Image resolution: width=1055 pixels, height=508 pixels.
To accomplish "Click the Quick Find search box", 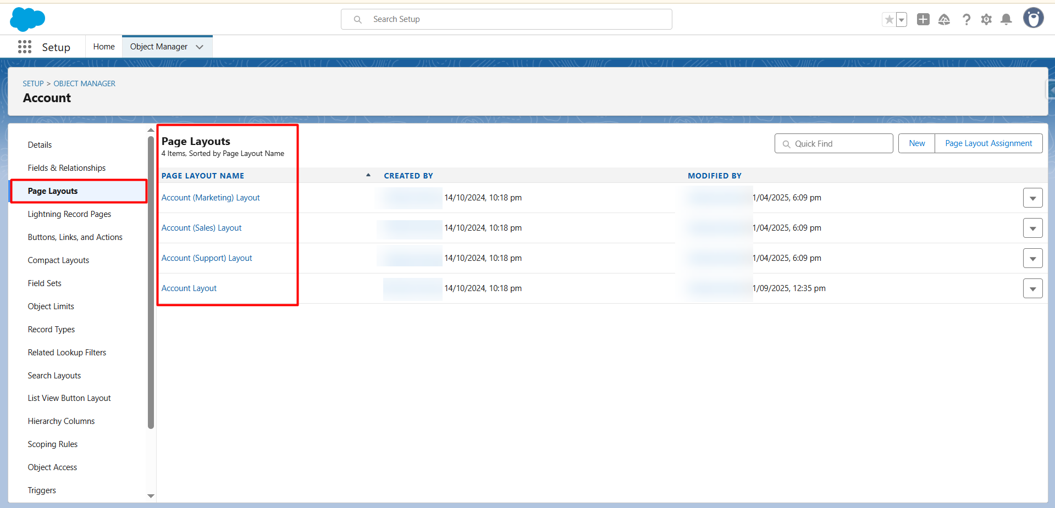I will pos(833,143).
